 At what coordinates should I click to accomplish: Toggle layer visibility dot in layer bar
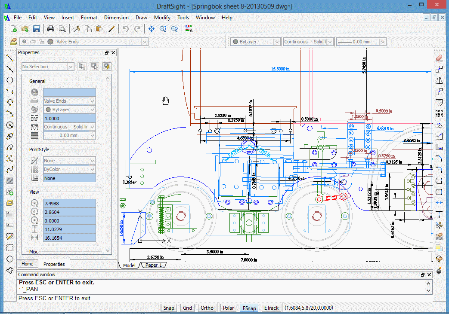point(25,42)
